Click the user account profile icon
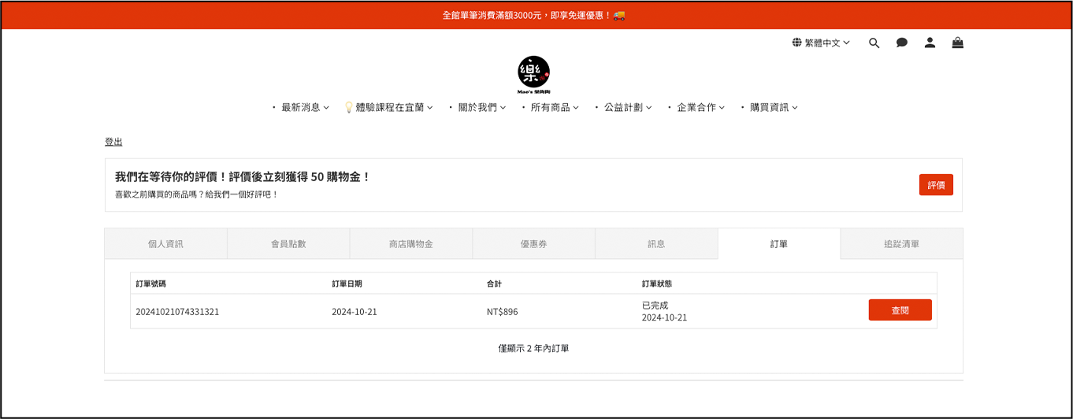This screenshot has width=1073, height=419. [930, 43]
